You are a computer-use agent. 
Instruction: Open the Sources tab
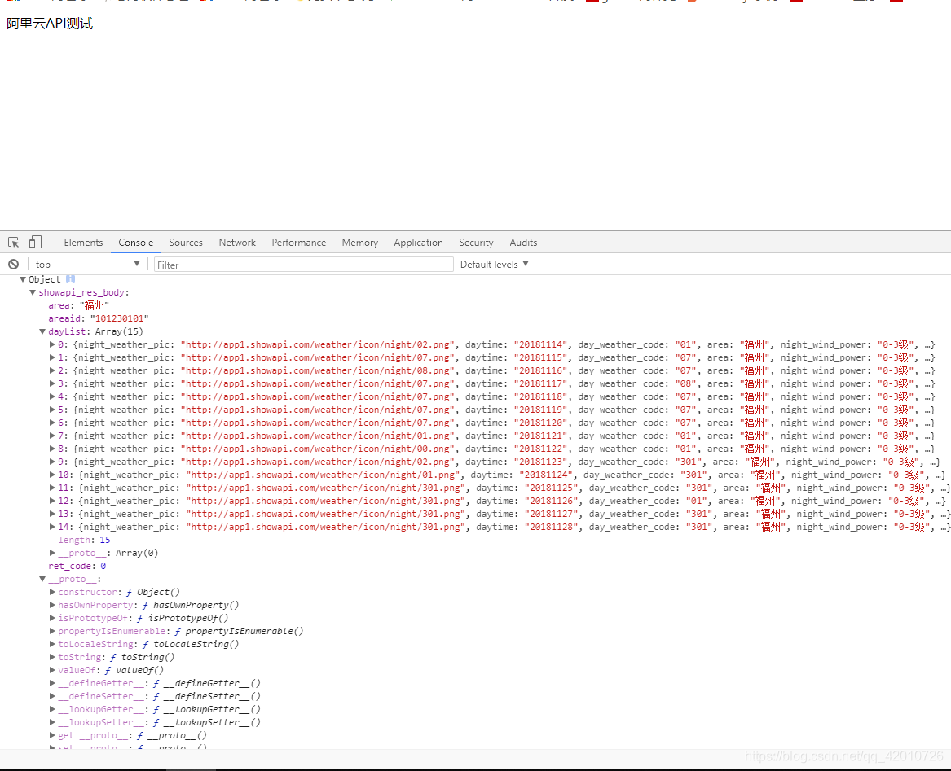[x=186, y=243]
